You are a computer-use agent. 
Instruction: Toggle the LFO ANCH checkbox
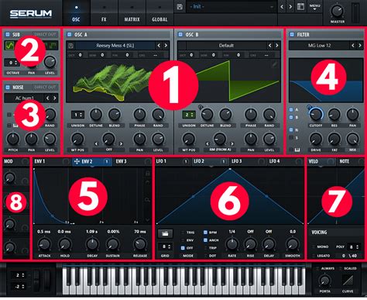tap(205, 240)
